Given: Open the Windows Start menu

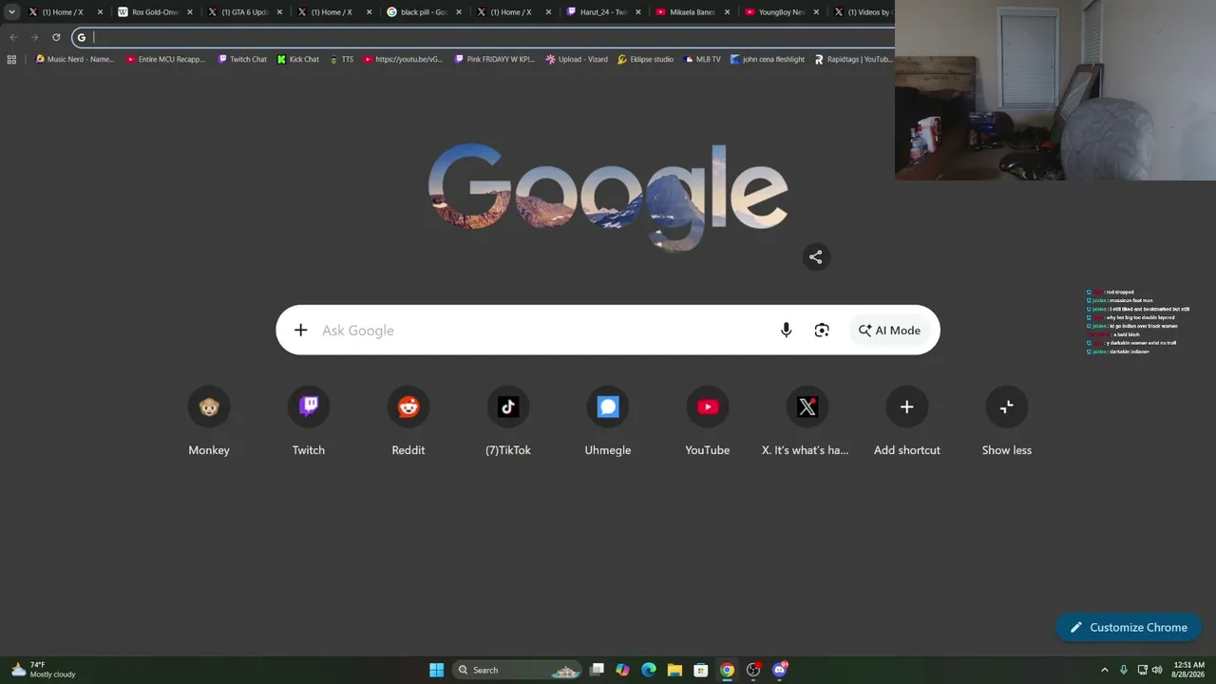Looking at the screenshot, I should (x=436, y=670).
